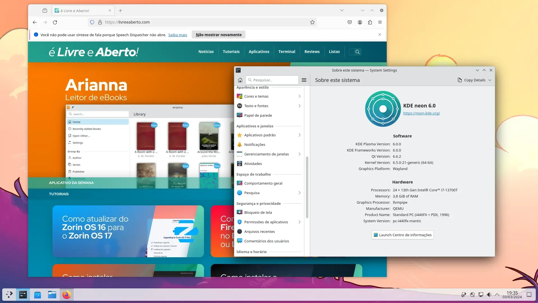Open the Copy Details dropdown arrow
Image resolution: width=538 pixels, height=303 pixels.
tap(490, 80)
